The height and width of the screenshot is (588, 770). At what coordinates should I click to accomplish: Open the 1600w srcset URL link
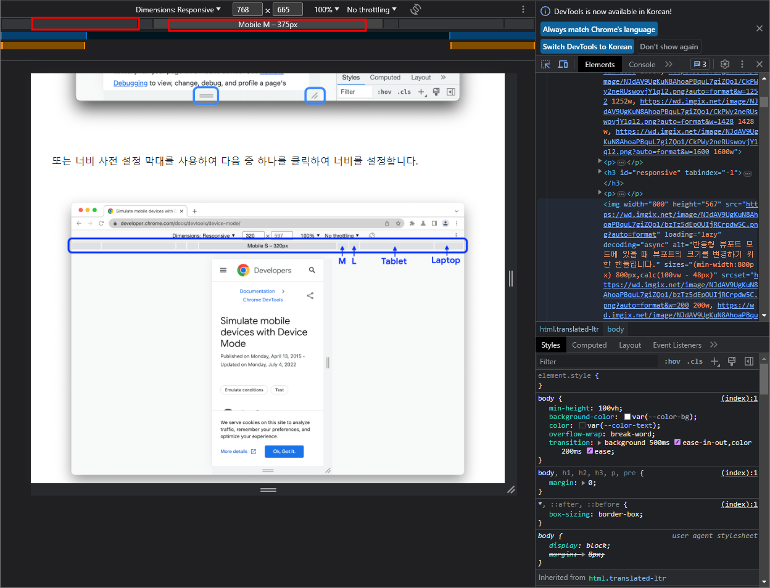pyautogui.click(x=681, y=142)
